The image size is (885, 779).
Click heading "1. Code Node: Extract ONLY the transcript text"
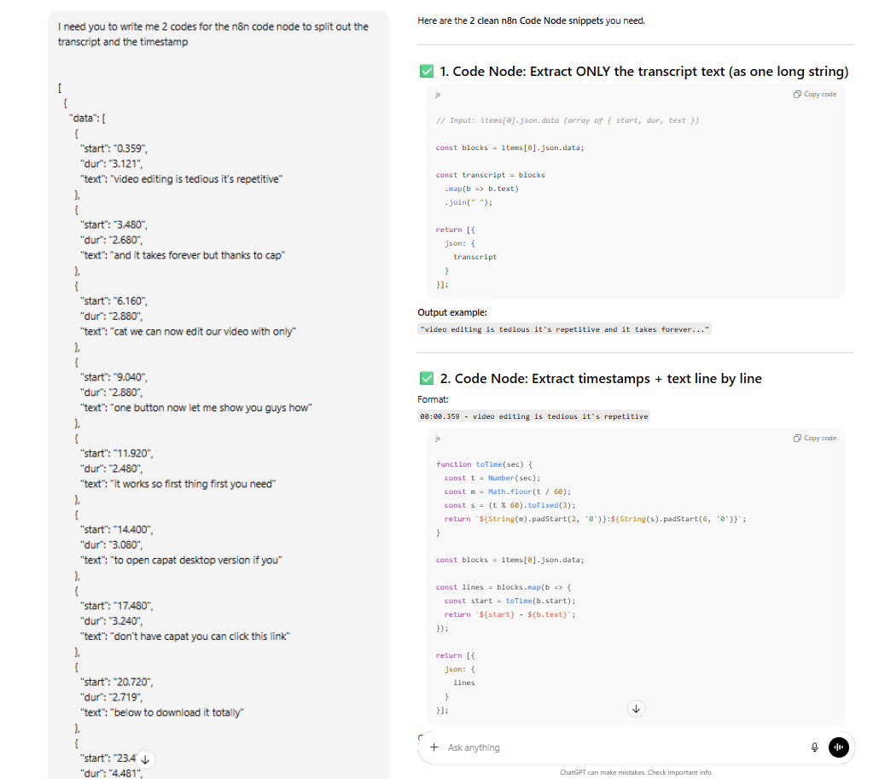(644, 72)
